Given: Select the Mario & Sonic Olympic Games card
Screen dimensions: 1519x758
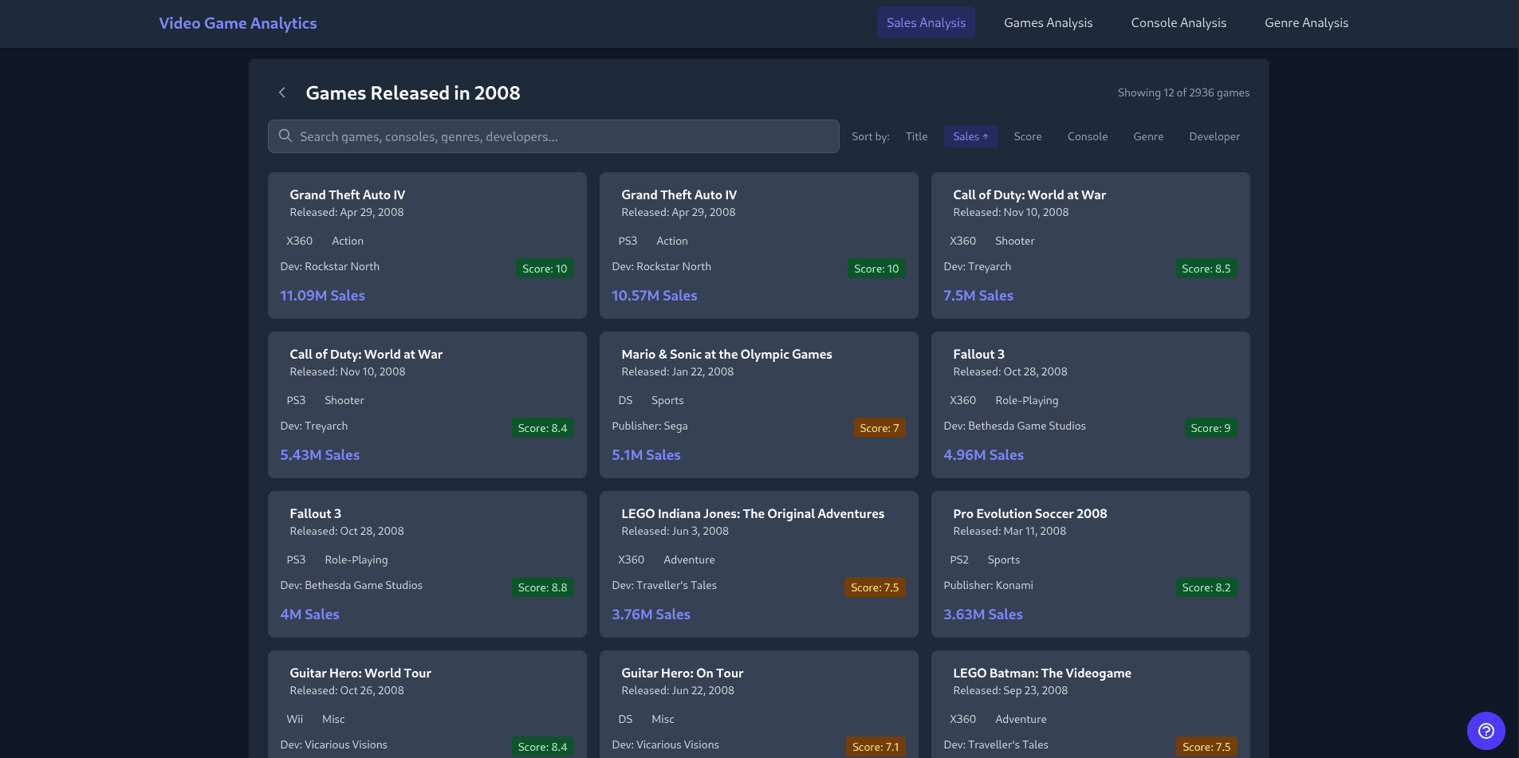Looking at the screenshot, I should pyautogui.click(x=759, y=405).
